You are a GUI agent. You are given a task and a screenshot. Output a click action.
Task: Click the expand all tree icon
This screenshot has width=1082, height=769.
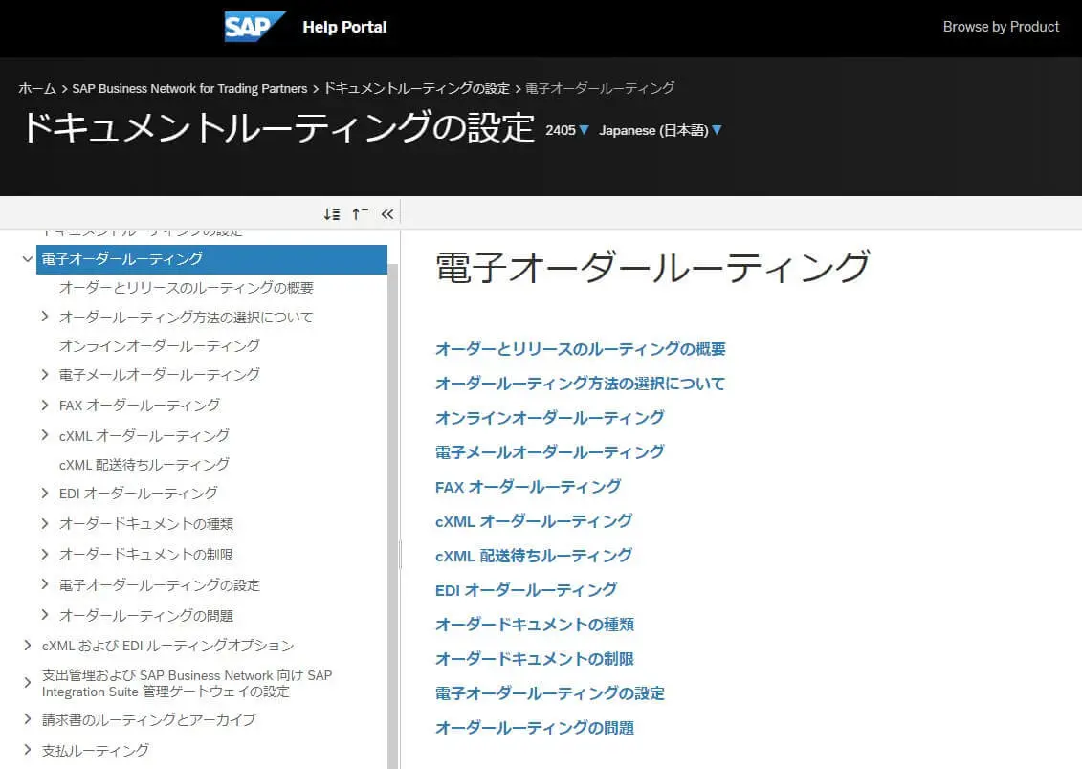pyautogui.click(x=332, y=214)
